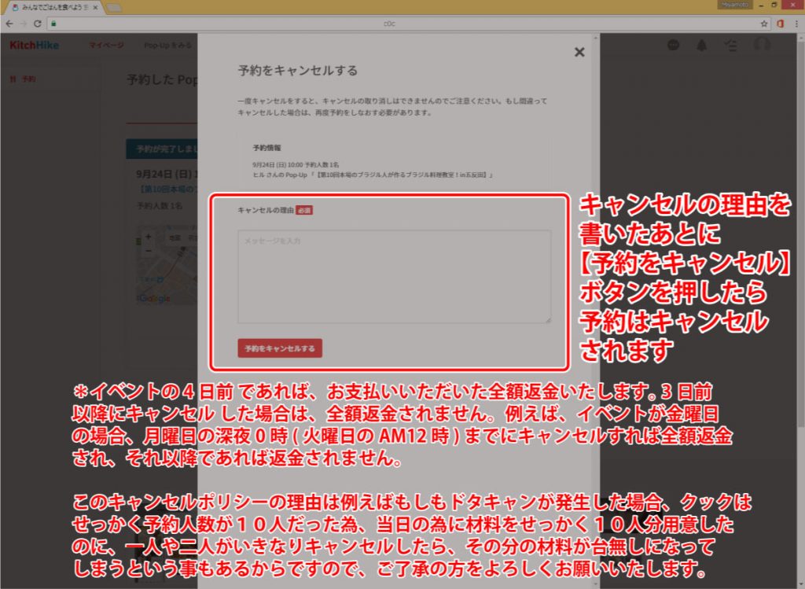Open the Pop-Upをみる header link
Viewport: 805px width, 589px height.
tap(167, 45)
